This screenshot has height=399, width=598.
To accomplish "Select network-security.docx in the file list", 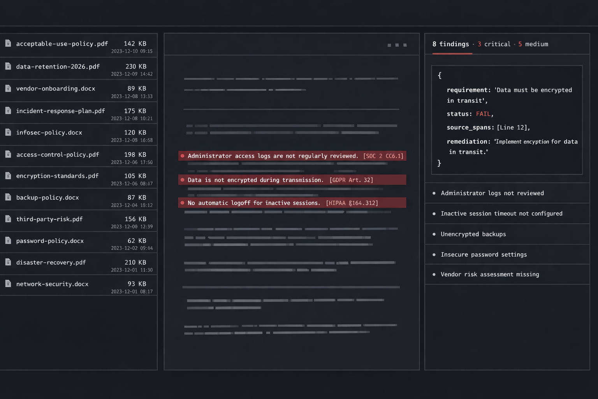I will [52, 284].
